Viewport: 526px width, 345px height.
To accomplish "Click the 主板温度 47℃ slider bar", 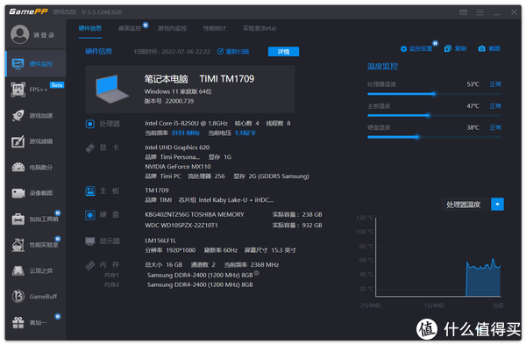I will click(434, 116).
